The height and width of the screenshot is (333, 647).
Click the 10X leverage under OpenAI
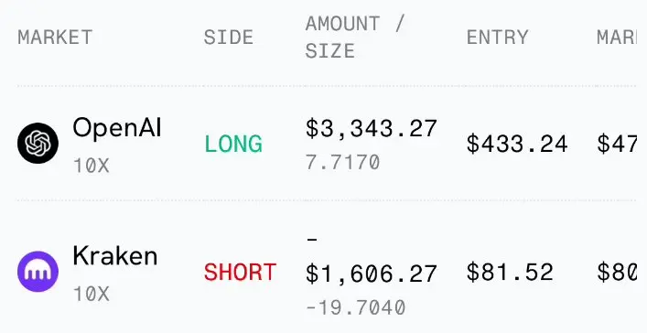[92, 166]
